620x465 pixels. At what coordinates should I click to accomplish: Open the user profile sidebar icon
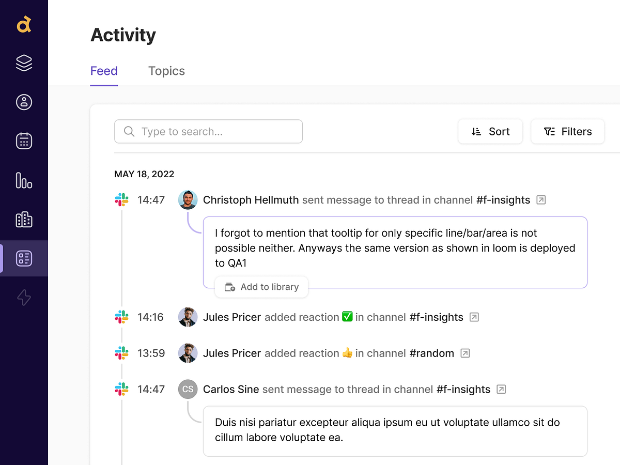24,102
